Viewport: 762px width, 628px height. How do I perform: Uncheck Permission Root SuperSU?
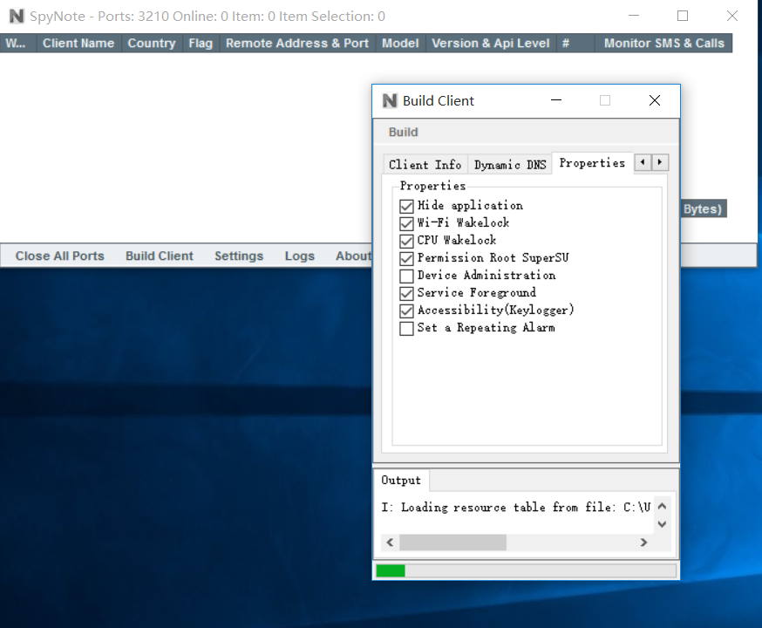pyautogui.click(x=407, y=258)
